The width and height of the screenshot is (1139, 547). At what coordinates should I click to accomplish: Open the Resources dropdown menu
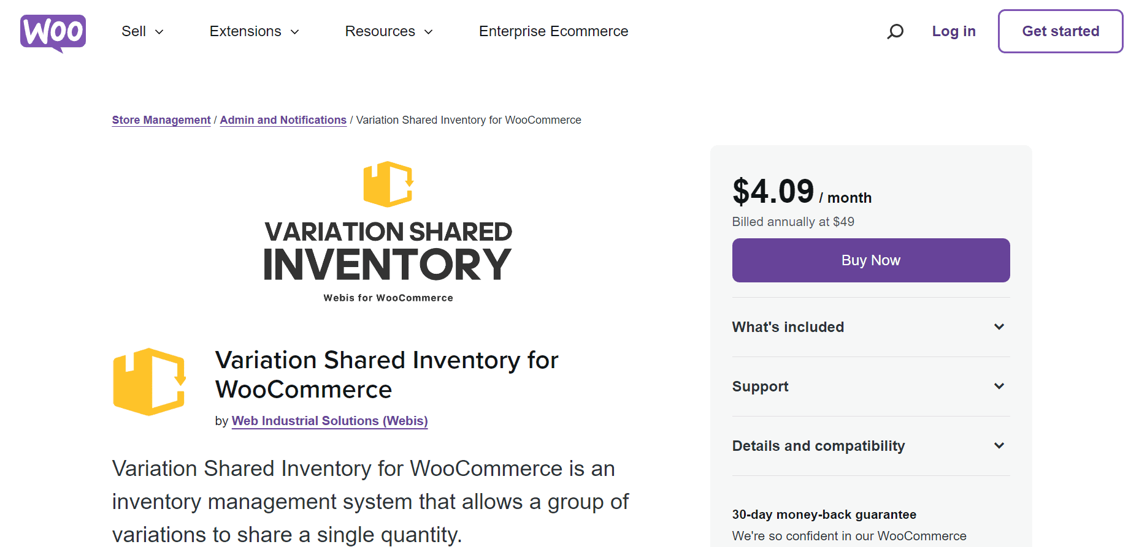[389, 31]
